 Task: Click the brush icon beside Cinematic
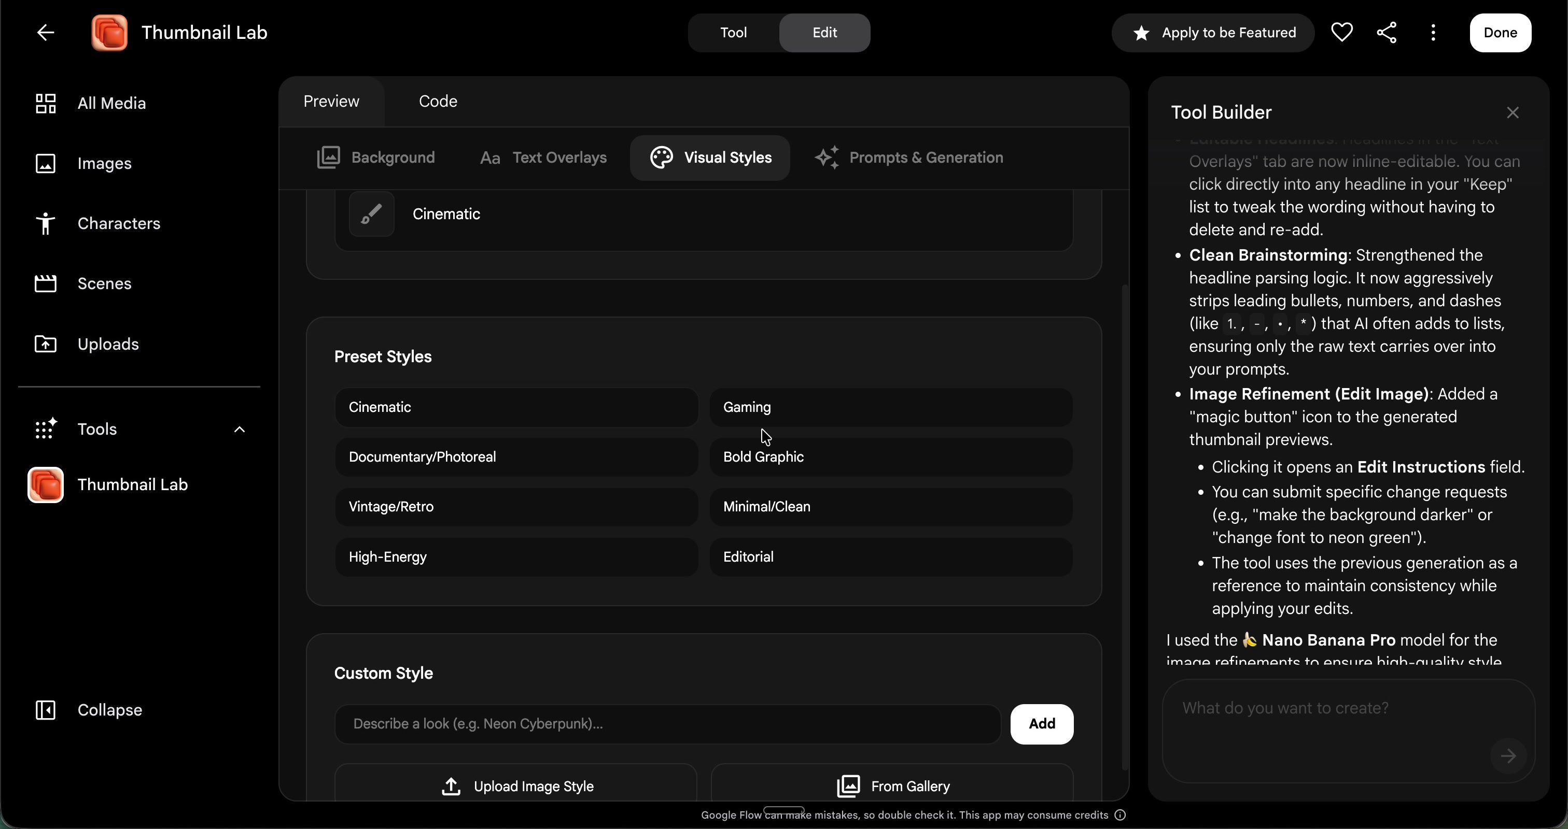coord(371,214)
